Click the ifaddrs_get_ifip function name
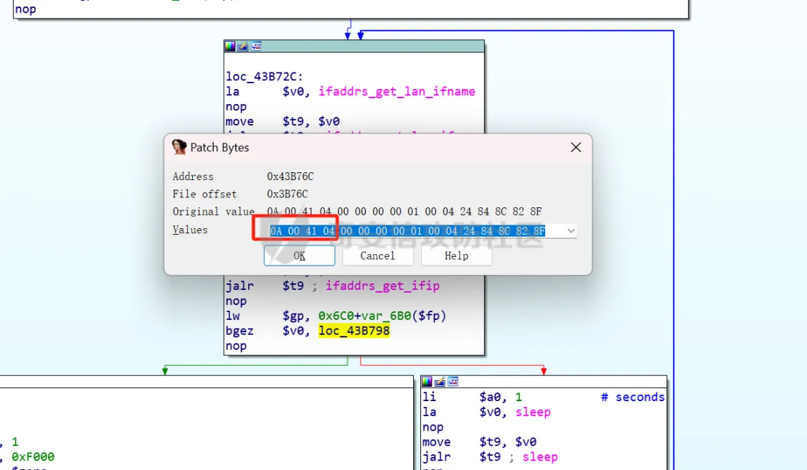This screenshot has width=807, height=470. pos(382,286)
